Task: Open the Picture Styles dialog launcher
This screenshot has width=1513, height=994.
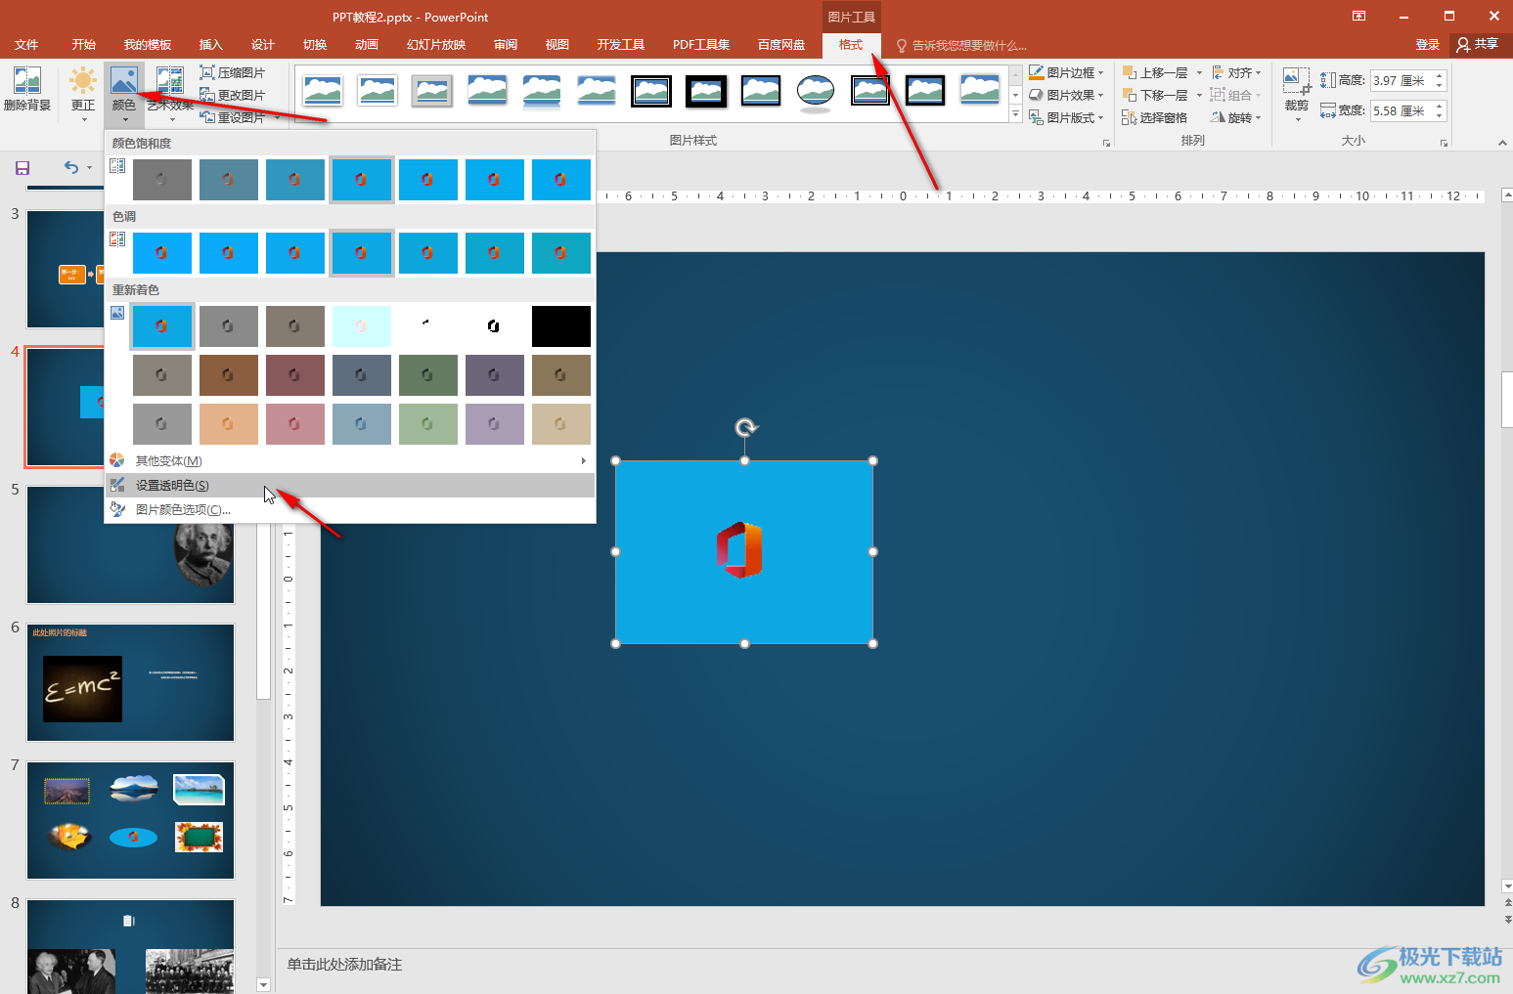Action: click(x=1107, y=143)
